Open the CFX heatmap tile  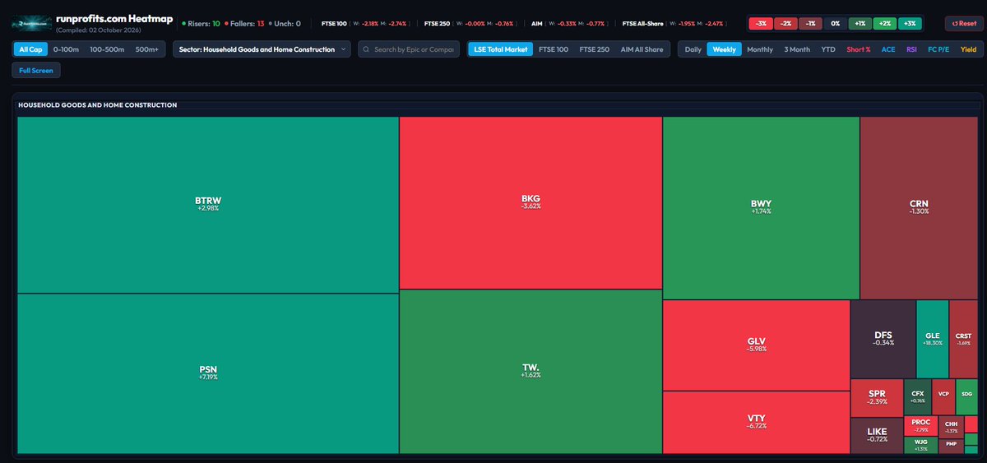917,397
